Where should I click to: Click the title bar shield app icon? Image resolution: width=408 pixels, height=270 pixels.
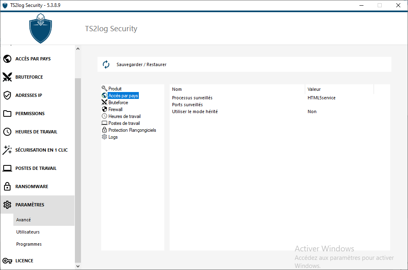tap(5, 6)
